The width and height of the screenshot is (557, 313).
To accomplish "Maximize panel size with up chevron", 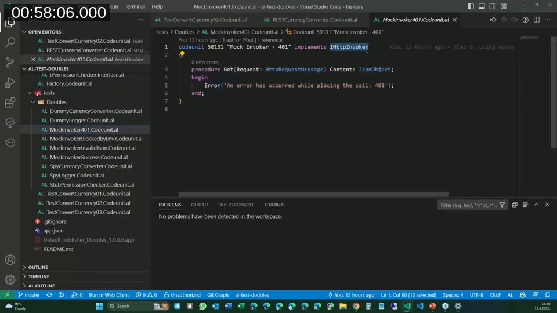I will click(x=536, y=205).
